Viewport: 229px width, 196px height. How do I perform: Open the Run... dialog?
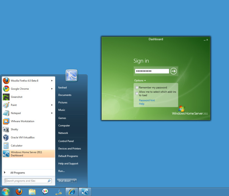[x=61, y=171]
